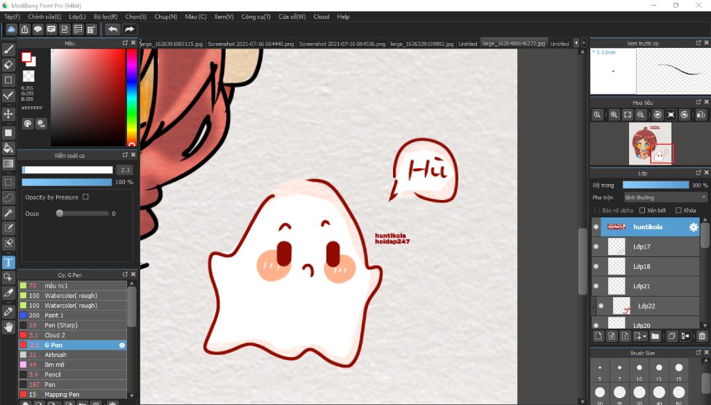Click the Redo arrow
This screenshot has width=711, height=405.
pyautogui.click(x=129, y=29)
